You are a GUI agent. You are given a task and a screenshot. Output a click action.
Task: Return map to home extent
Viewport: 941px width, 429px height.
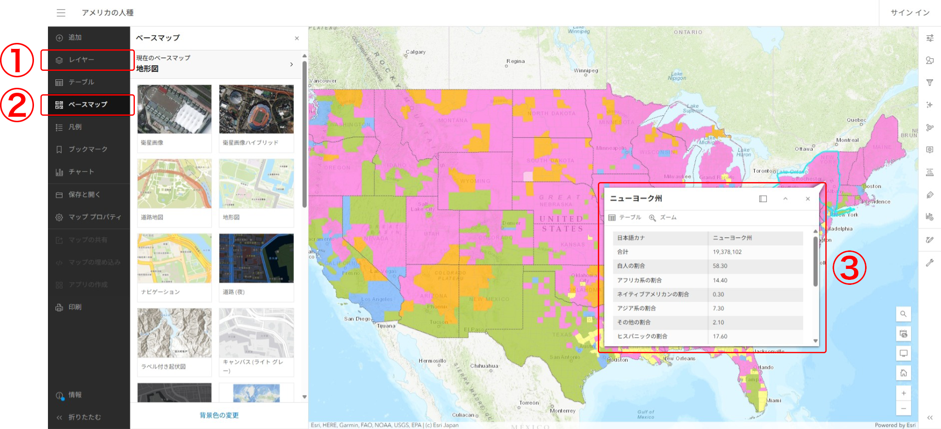pos(903,373)
